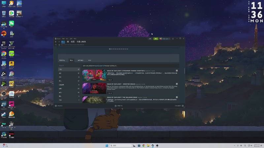Open Rockstar Games Launcher desktop icon
Image resolution: width=264 pixels, height=148 pixels.
coord(12,65)
